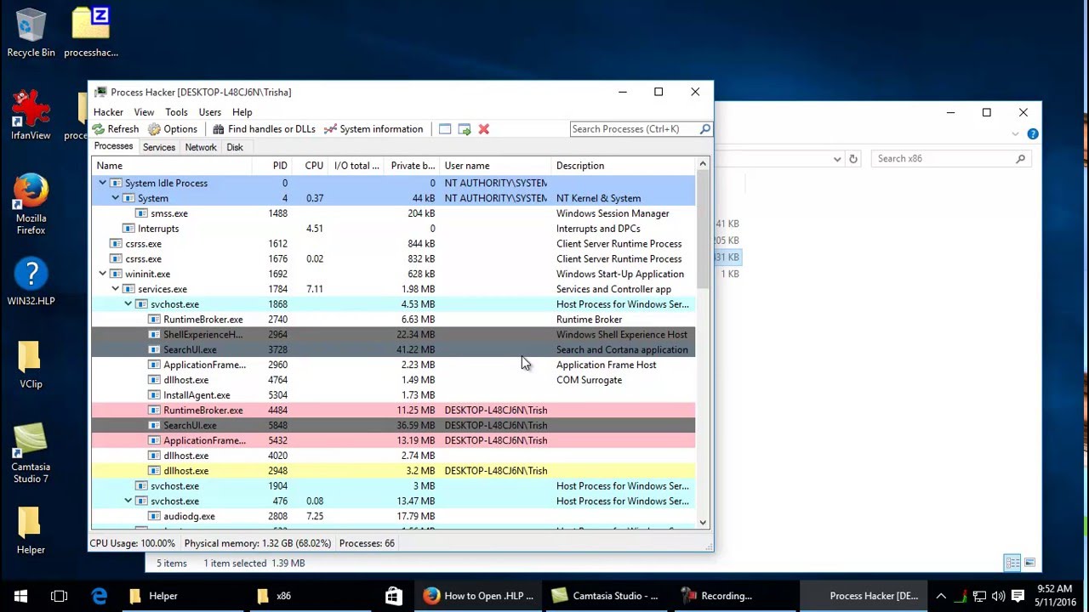Image resolution: width=1089 pixels, height=612 pixels.
Task: Select RuntimeBroker.exe with PID 4484
Action: [393, 411]
